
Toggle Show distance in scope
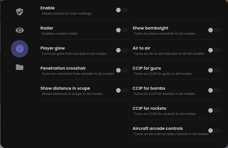pyautogui.click(x=122, y=91)
